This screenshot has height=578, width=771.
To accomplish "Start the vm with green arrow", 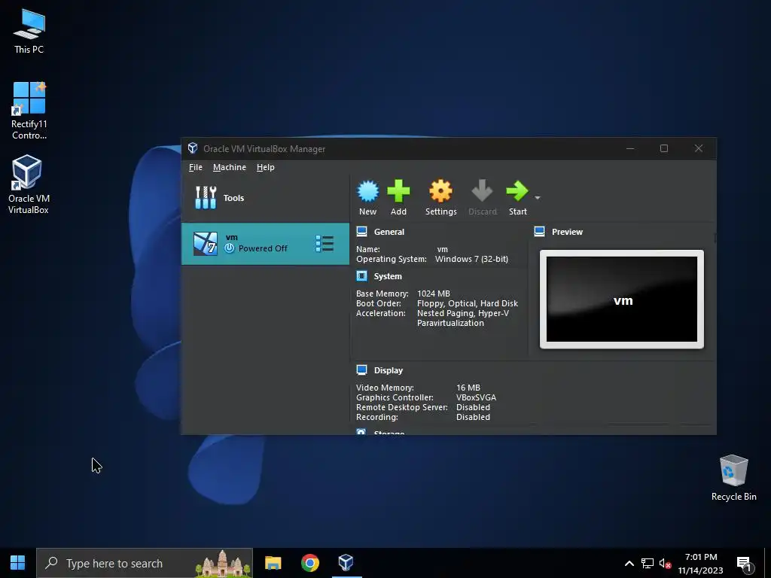I will [x=517, y=191].
